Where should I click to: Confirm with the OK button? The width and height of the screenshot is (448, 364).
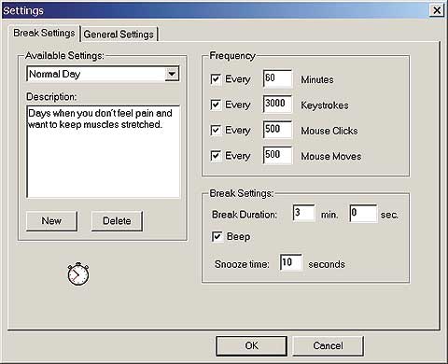[251, 345]
